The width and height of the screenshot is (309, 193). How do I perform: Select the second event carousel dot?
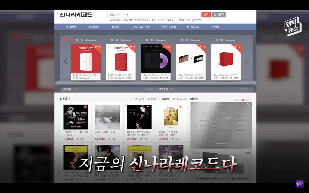[x=238, y=100]
